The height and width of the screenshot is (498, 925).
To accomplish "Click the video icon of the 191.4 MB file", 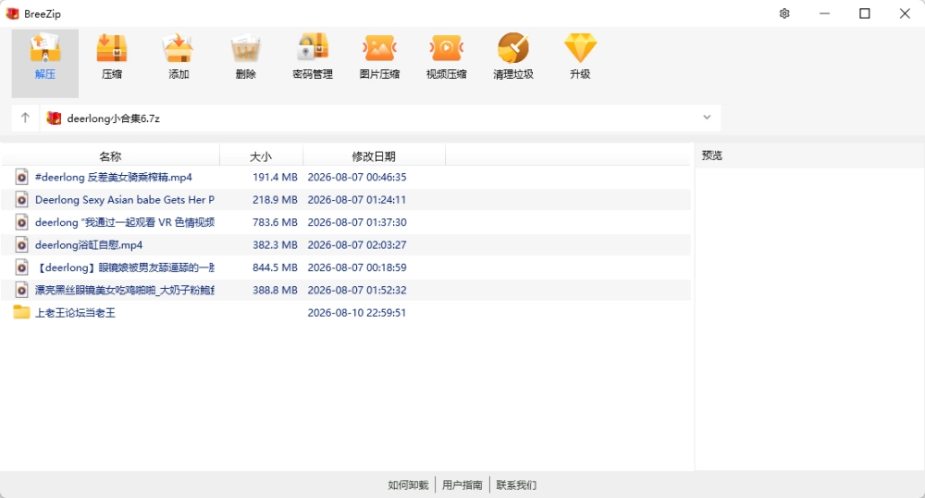I will [x=21, y=177].
